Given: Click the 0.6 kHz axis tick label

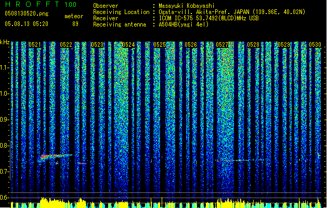Looking at the screenshot, I should click(x=5, y=198).
